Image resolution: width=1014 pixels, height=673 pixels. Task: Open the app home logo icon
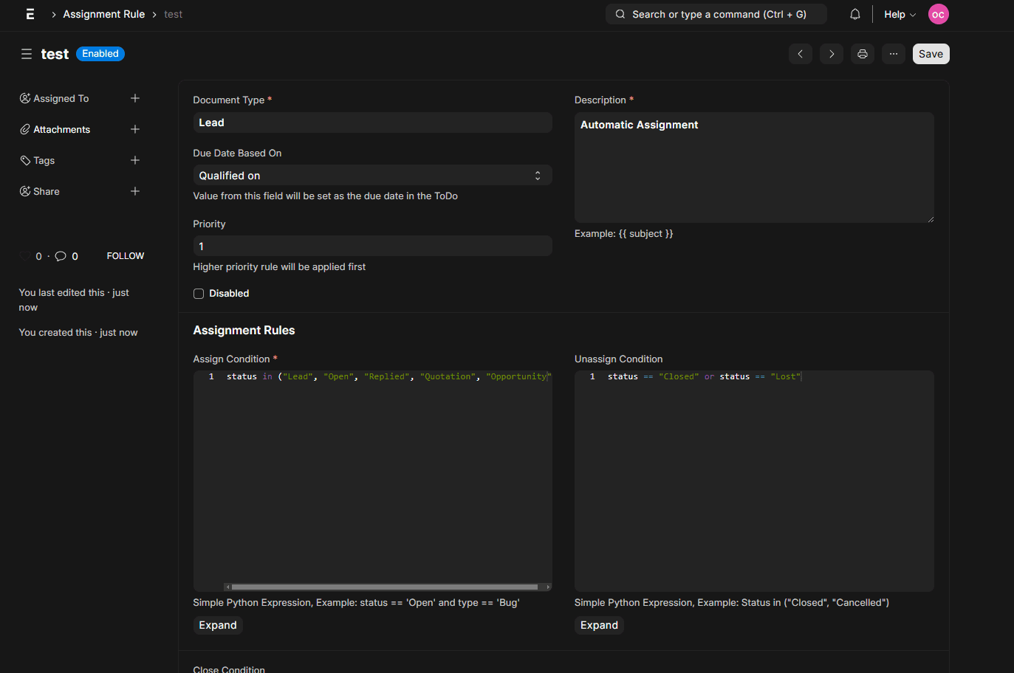tap(30, 14)
